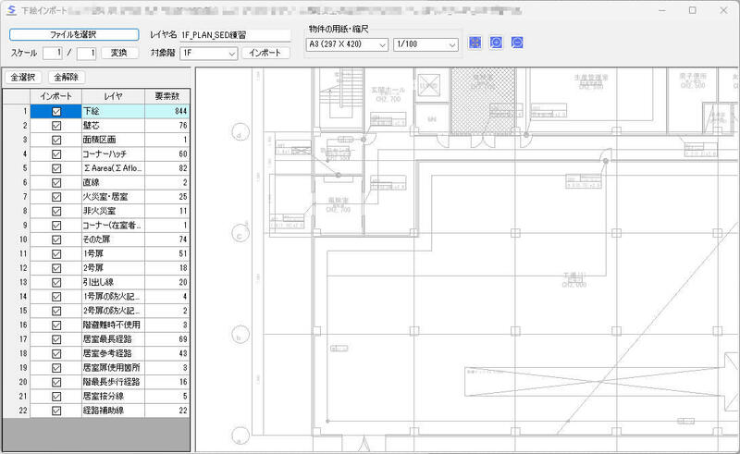Click the インポート column header
Screen dimensions: 740x454
pos(56,96)
